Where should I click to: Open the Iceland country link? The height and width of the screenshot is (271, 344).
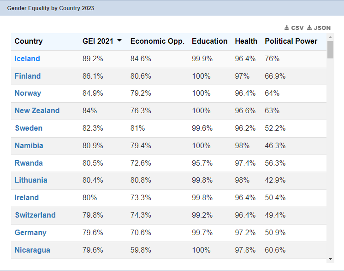pos(27,58)
